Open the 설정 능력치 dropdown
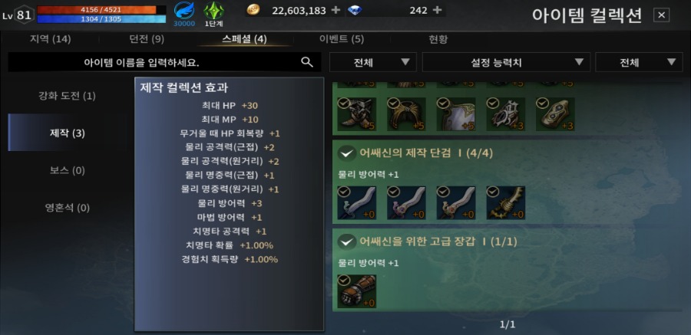Screen dimensions: 691x335 pyautogui.click(x=506, y=62)
